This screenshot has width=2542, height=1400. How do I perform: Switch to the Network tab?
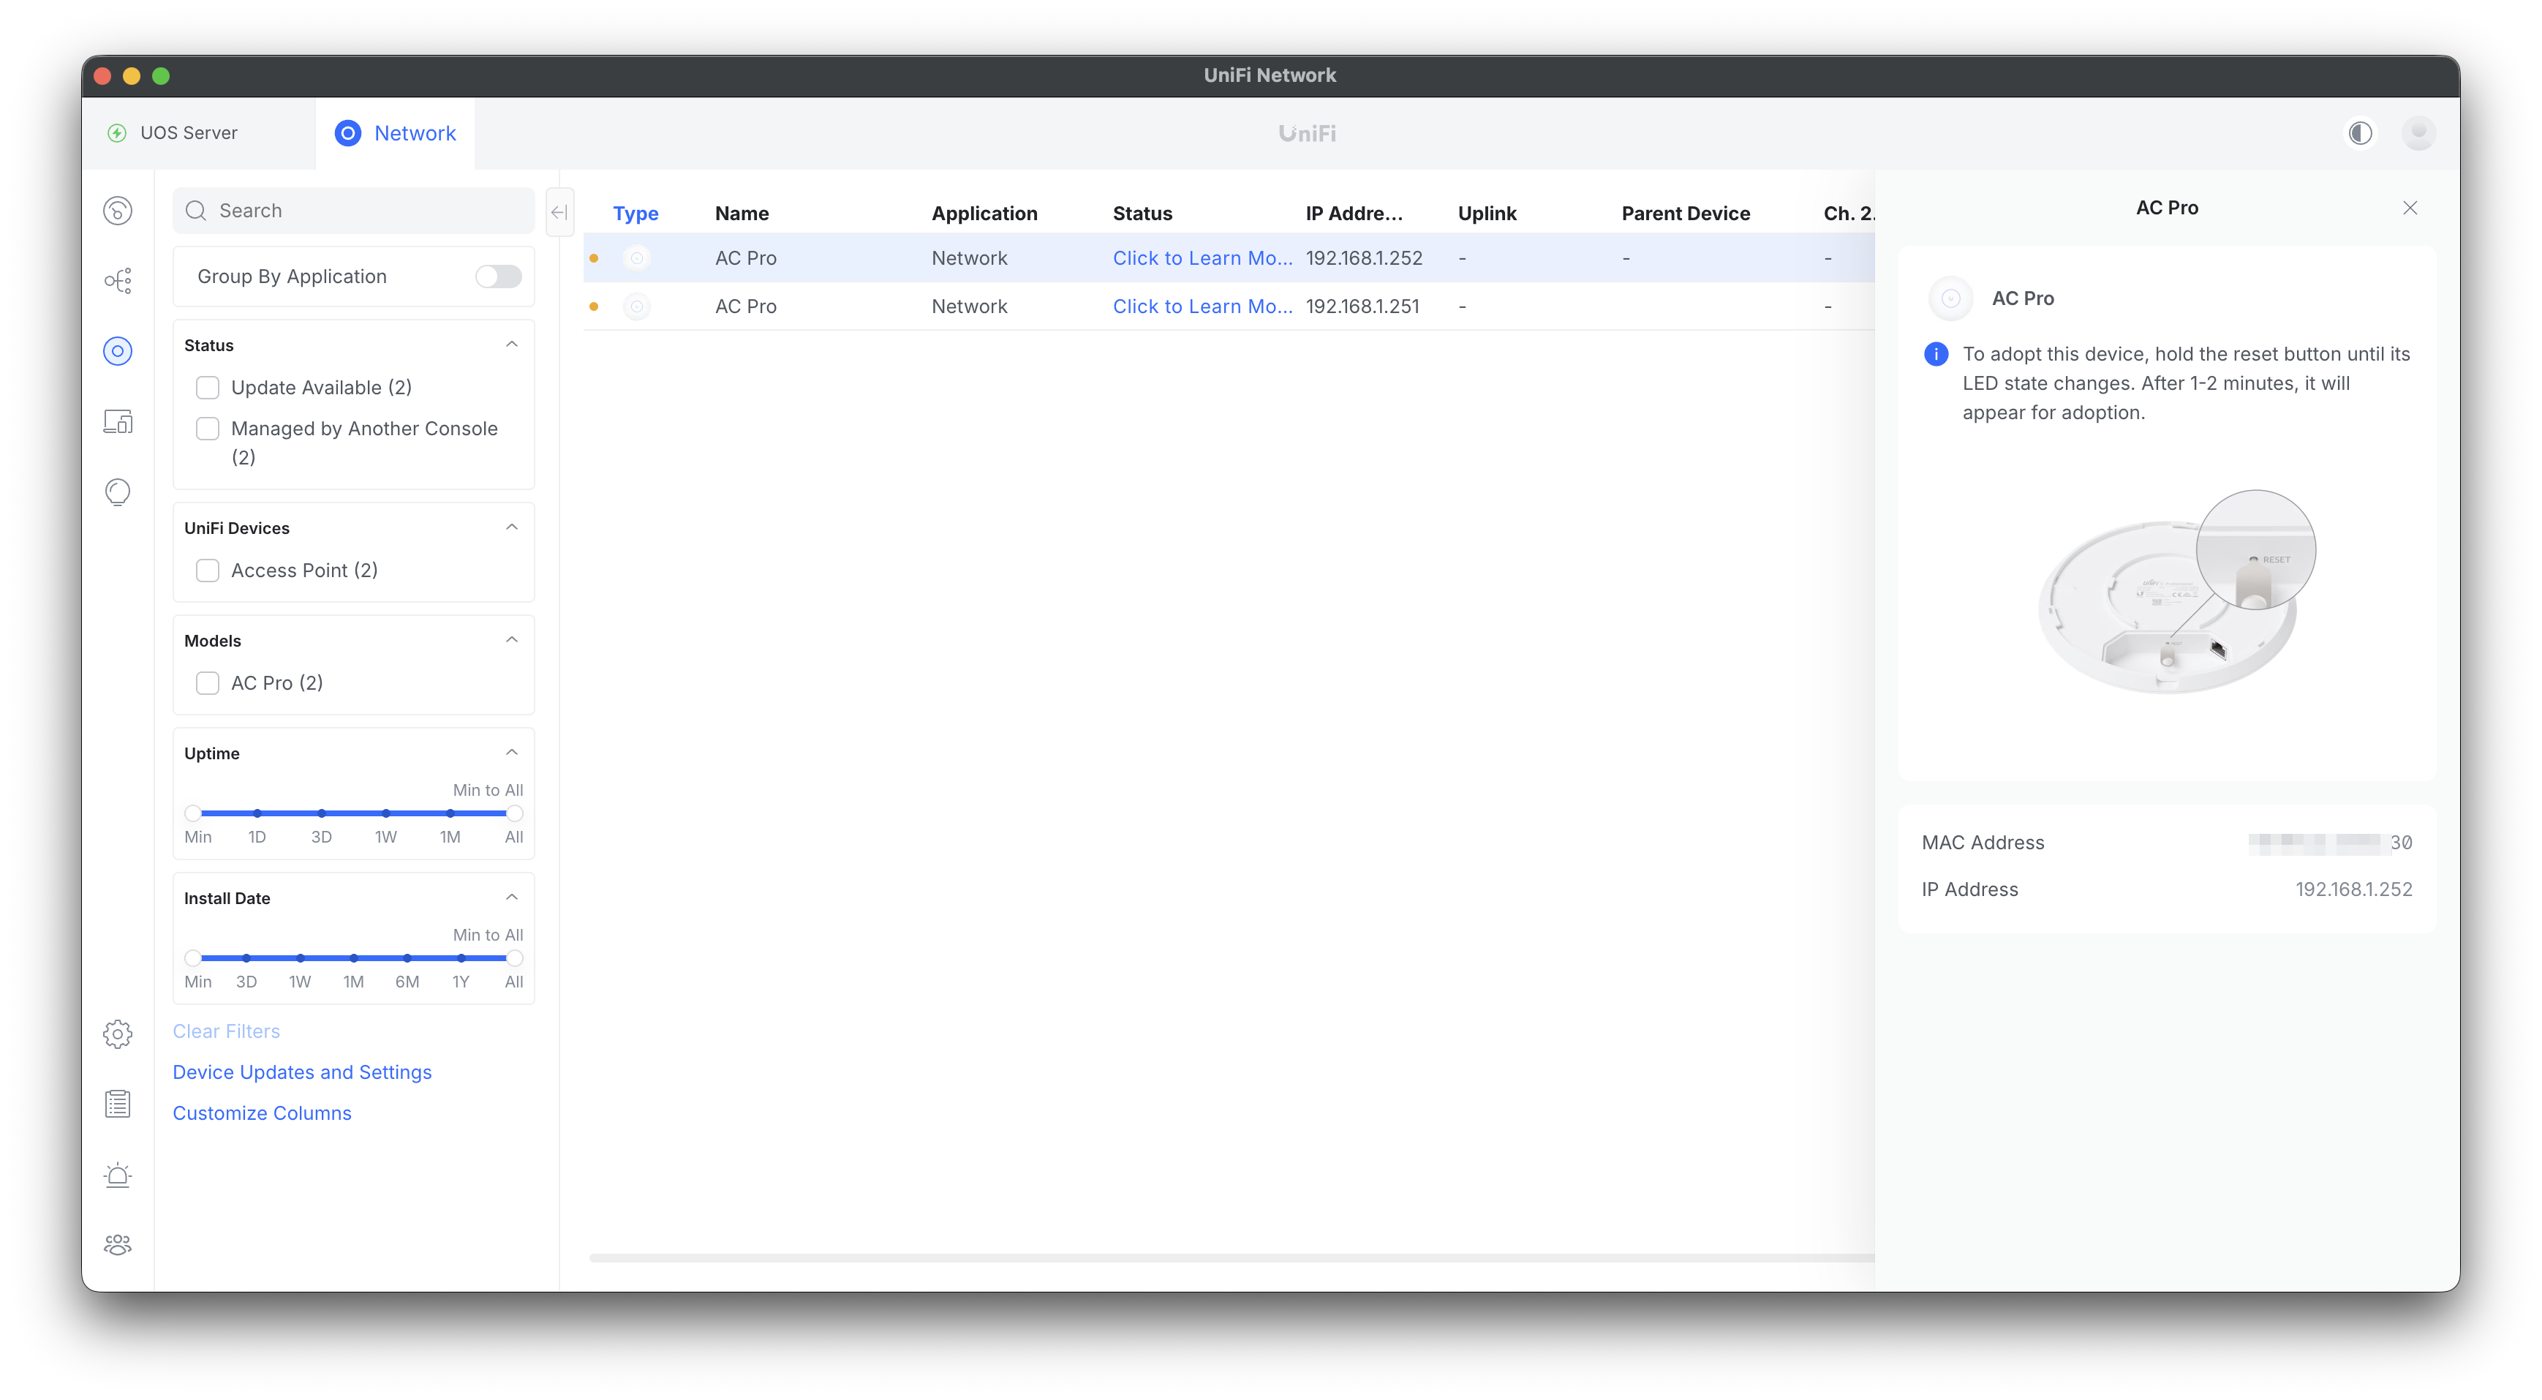coord(396,133)
